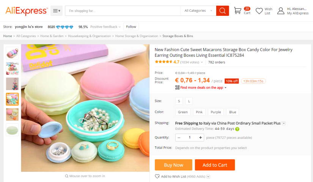Open the hamburger categories menu icon
The width and height of the screenshot is (313, 182).
point(57,11)
